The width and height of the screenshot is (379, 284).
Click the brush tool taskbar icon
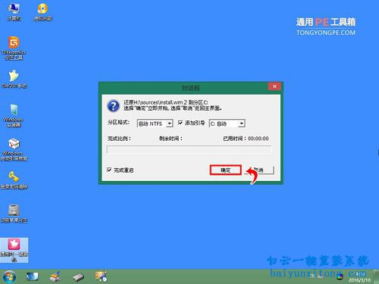pos(55,276)
